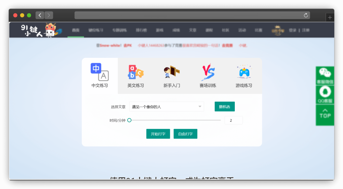Open the 新手入门 icon

(172, 72)
